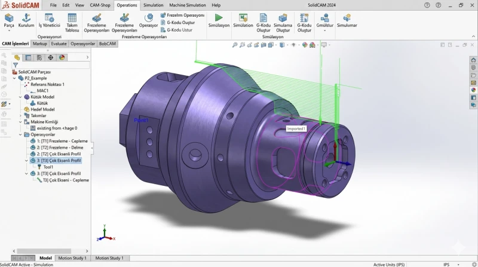Click the zoom to fit viewport icon
The height and width of the screenshot is (267, 478).
235,45
